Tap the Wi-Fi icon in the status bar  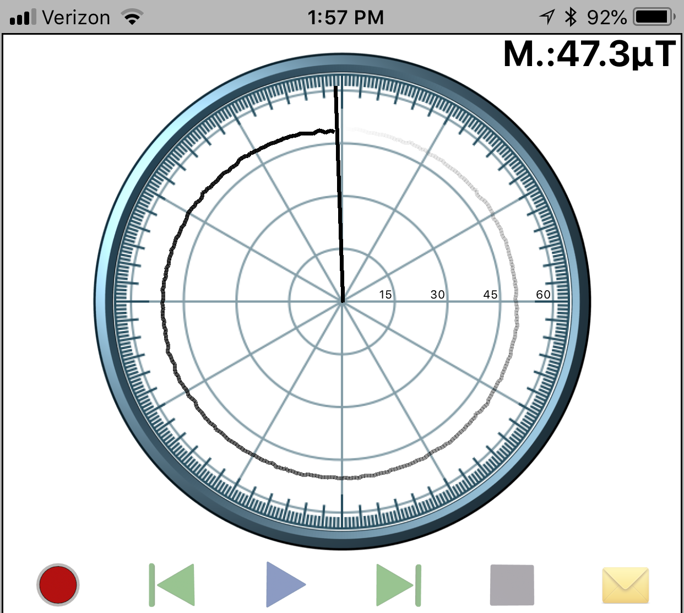[x=132, y=18]
